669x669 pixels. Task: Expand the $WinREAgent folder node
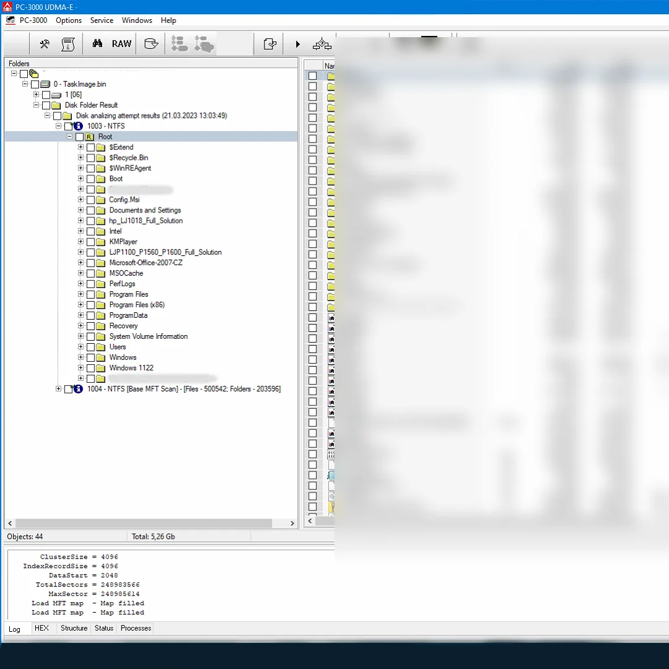click(x=81, y=168)
